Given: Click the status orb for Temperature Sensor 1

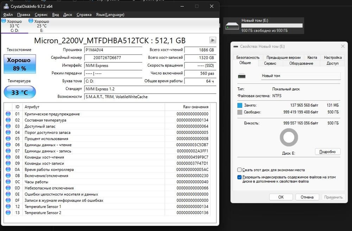Looking at the screenshot, I should pyautogui.click(x=8, y=206).
